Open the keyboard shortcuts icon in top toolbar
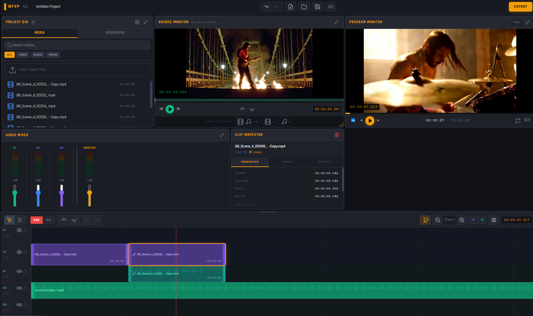Image resolution: width=533 pixels, height=316 pixels. (331, 6)
